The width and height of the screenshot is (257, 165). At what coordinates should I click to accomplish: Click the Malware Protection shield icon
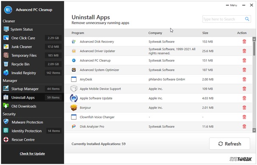tap(6, 122)
